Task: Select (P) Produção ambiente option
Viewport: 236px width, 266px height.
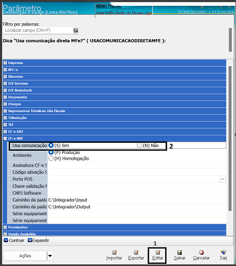Action: (51, 152)
